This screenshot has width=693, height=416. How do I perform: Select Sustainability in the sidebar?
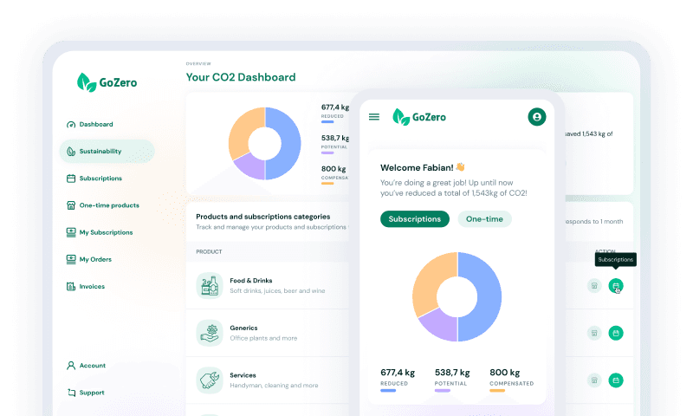(x=107, y=151)
